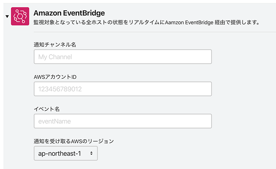Click the word EventBridge in the title

click(84, 13)
